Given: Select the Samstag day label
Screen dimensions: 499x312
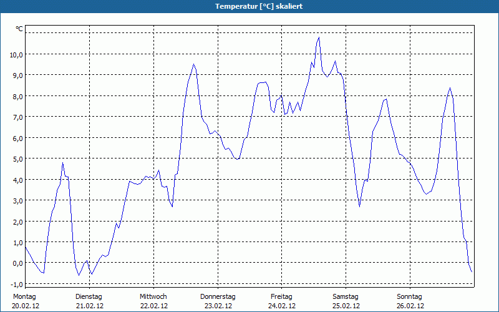Looking at the screenshot, I should (x=346, y=296).
